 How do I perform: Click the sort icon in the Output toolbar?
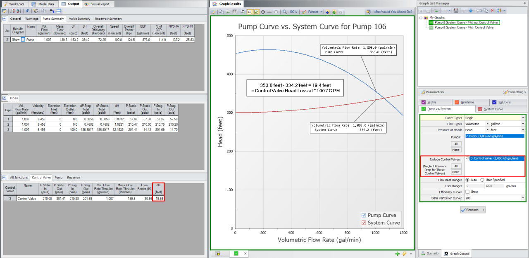tap(19, 12)
